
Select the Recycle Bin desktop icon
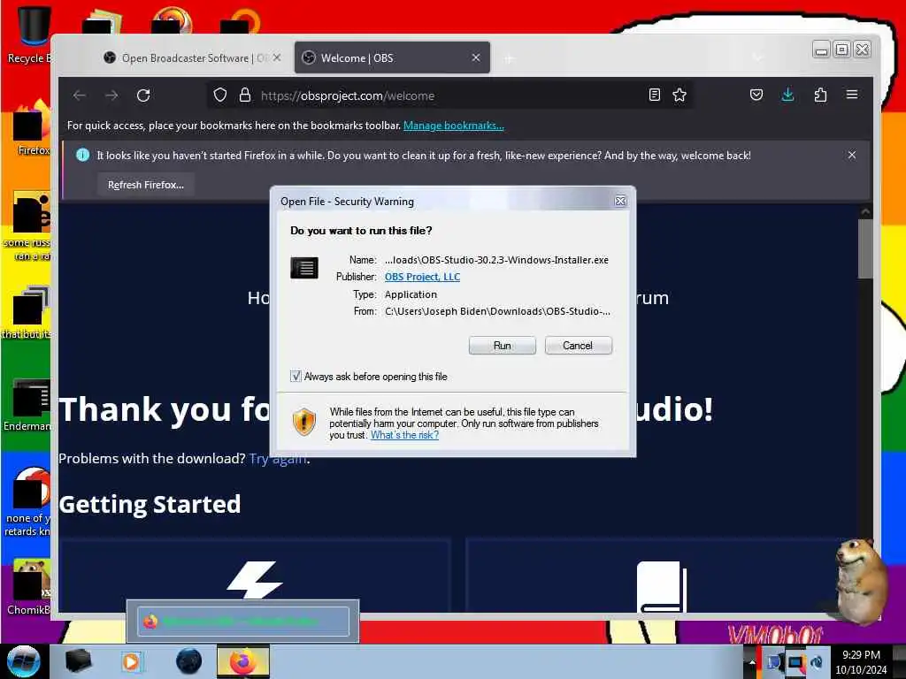27,34
